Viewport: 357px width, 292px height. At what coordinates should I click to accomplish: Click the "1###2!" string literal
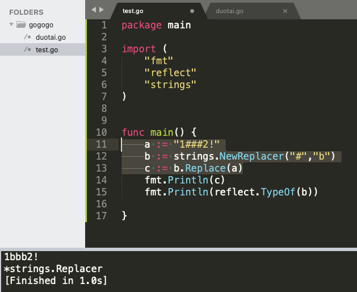coord(196,144)
